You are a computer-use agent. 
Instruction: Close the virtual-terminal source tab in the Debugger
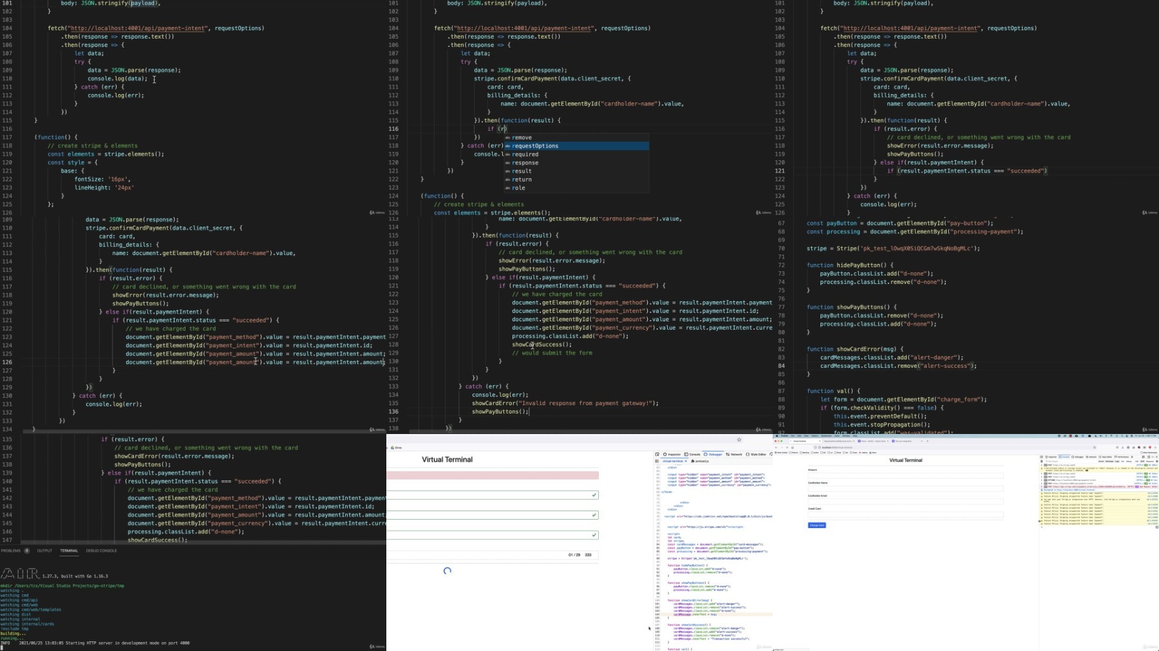pos(686,461)
